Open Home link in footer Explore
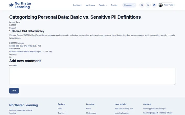 (x=60, y=109)
